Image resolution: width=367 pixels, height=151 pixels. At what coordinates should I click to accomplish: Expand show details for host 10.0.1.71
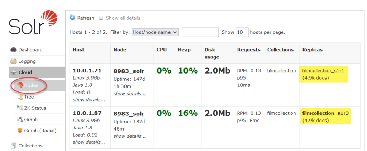coord(89,99)
